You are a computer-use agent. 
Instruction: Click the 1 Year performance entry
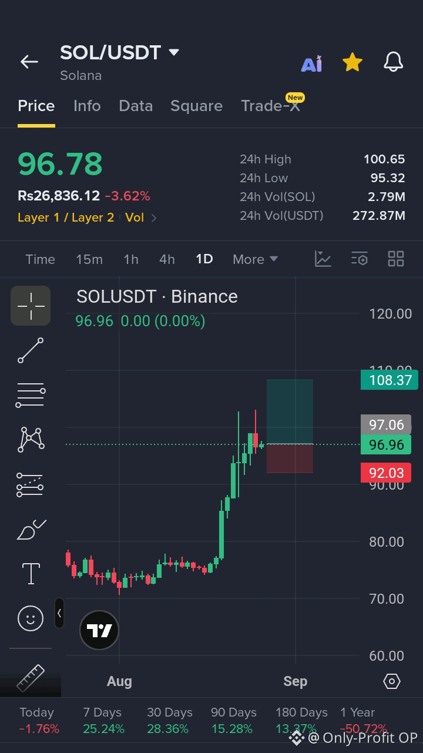[363, 721]
